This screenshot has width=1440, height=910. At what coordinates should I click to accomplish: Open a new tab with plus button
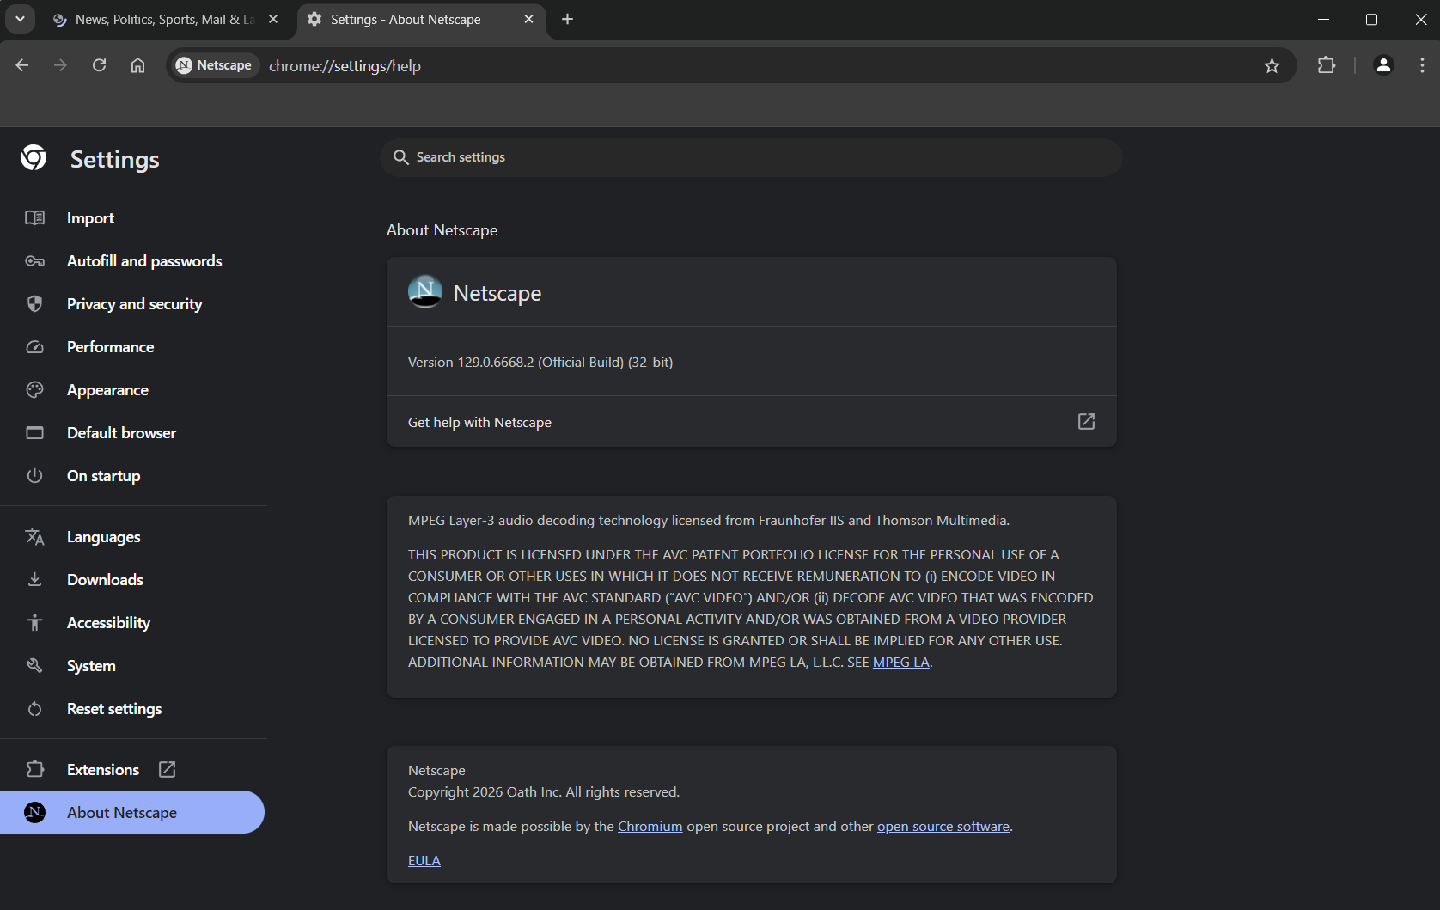click(x=567, y=19)
